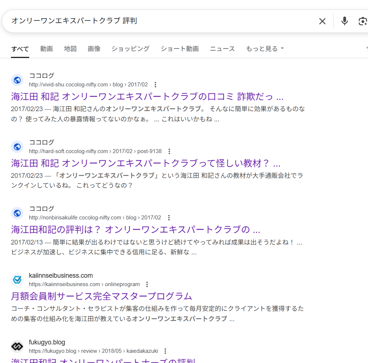Start voice search with microphone icon

(x=344, y=21)
